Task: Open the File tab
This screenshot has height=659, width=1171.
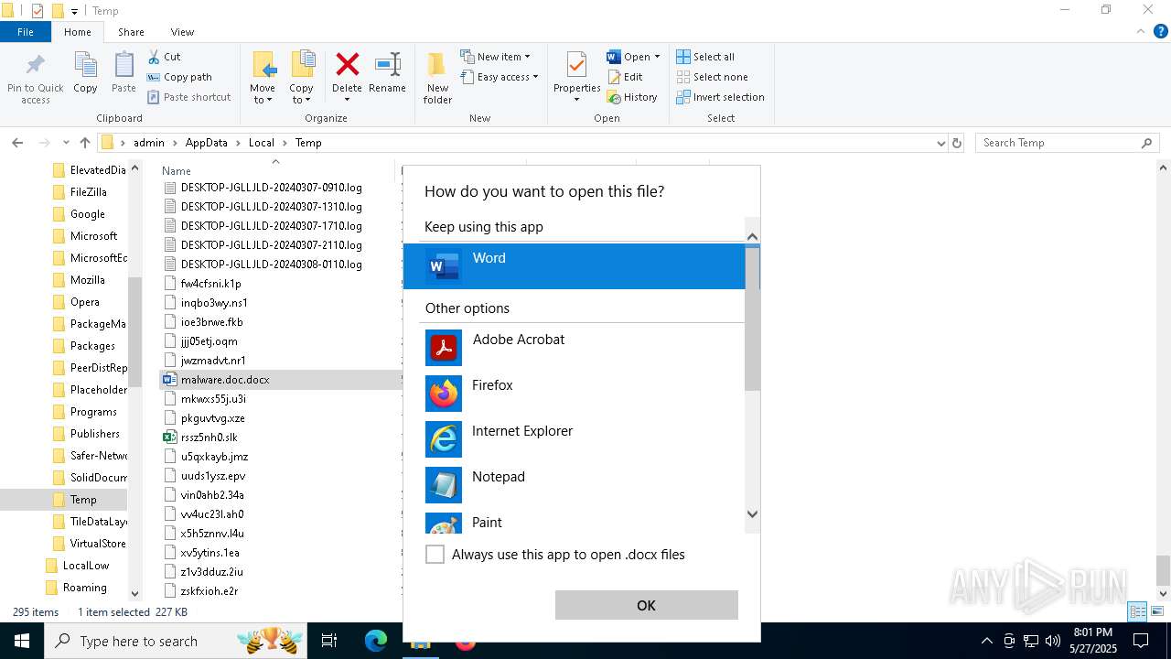Action: pos(26,32)
